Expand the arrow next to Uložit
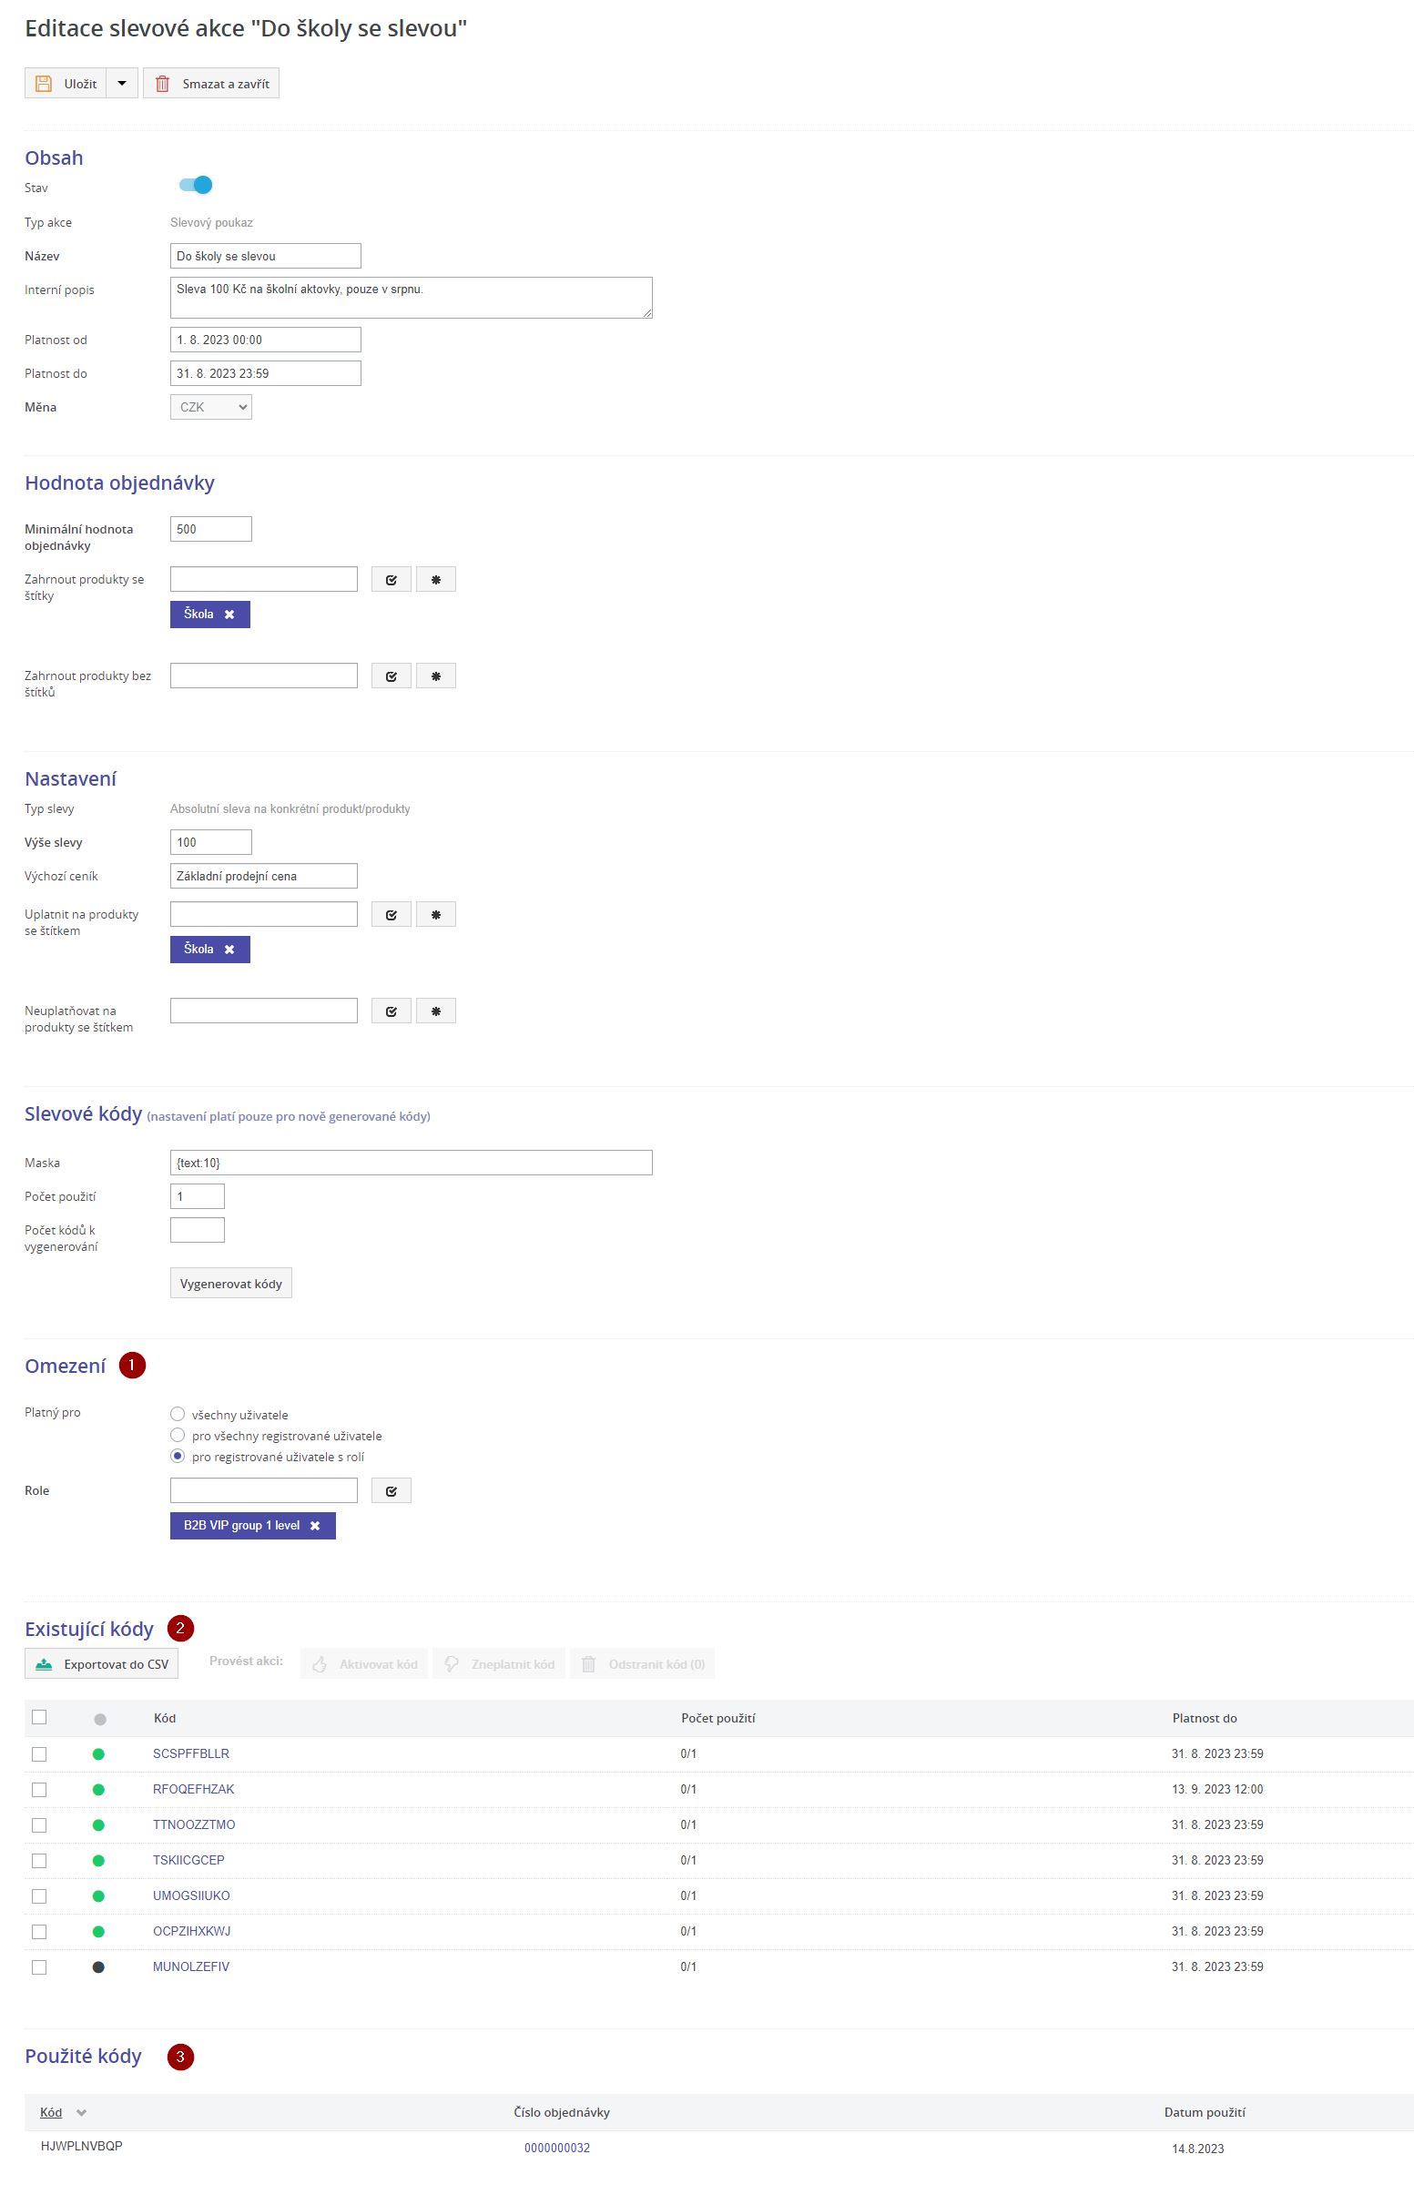The height and width of the screenshot is (2205, 1414). click(x=122, y=84)
